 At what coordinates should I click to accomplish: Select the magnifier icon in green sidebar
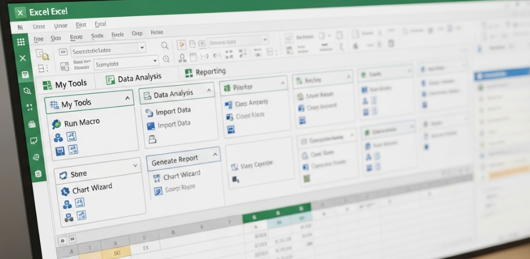point(27,91)
